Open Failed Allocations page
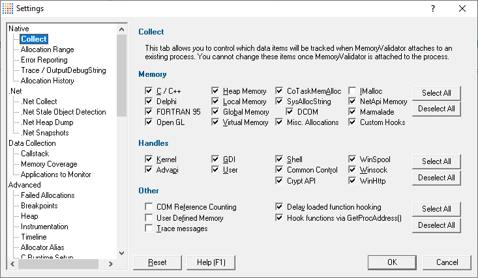 point(48,195)
